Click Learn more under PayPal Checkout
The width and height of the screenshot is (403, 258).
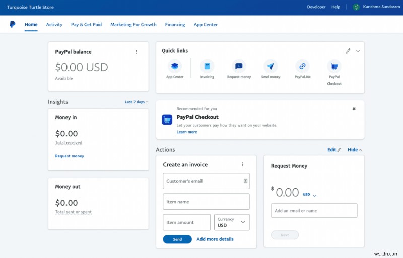coord(187,132)
